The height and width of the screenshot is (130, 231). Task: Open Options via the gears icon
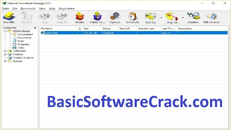point(115,16)
